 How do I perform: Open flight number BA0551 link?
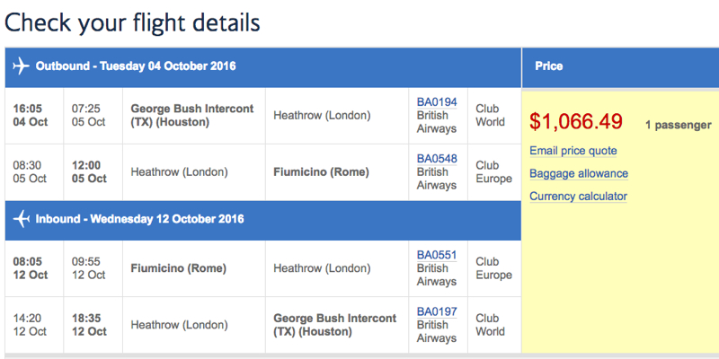coord(437,255)
